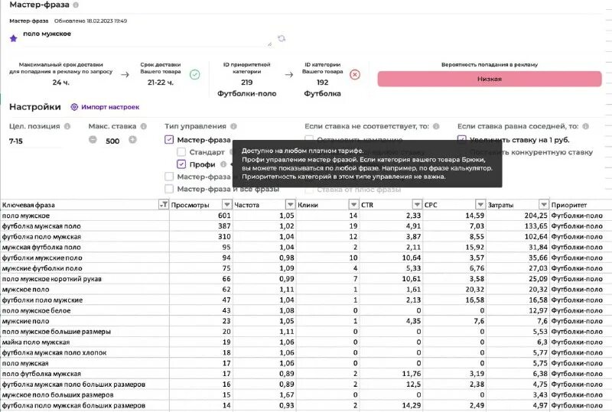
Task: Decrease max bid with the minus button
Action: pos(93,140)
